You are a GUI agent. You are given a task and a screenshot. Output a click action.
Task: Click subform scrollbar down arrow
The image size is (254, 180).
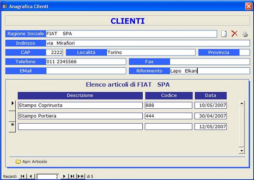pyautogui.click(x=241, y=151)
